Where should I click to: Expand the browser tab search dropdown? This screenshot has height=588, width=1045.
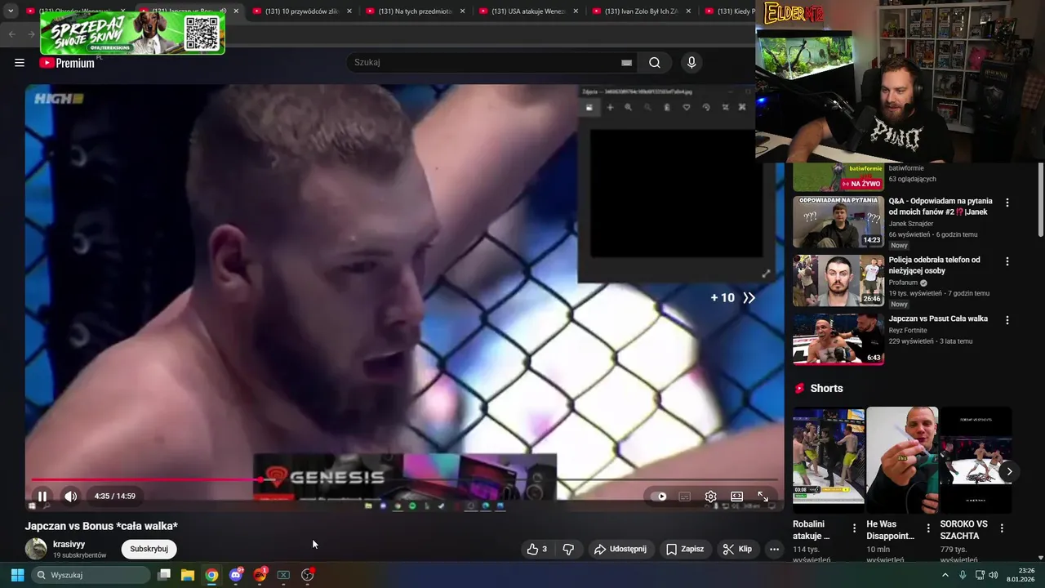click(x=11, y=11)
